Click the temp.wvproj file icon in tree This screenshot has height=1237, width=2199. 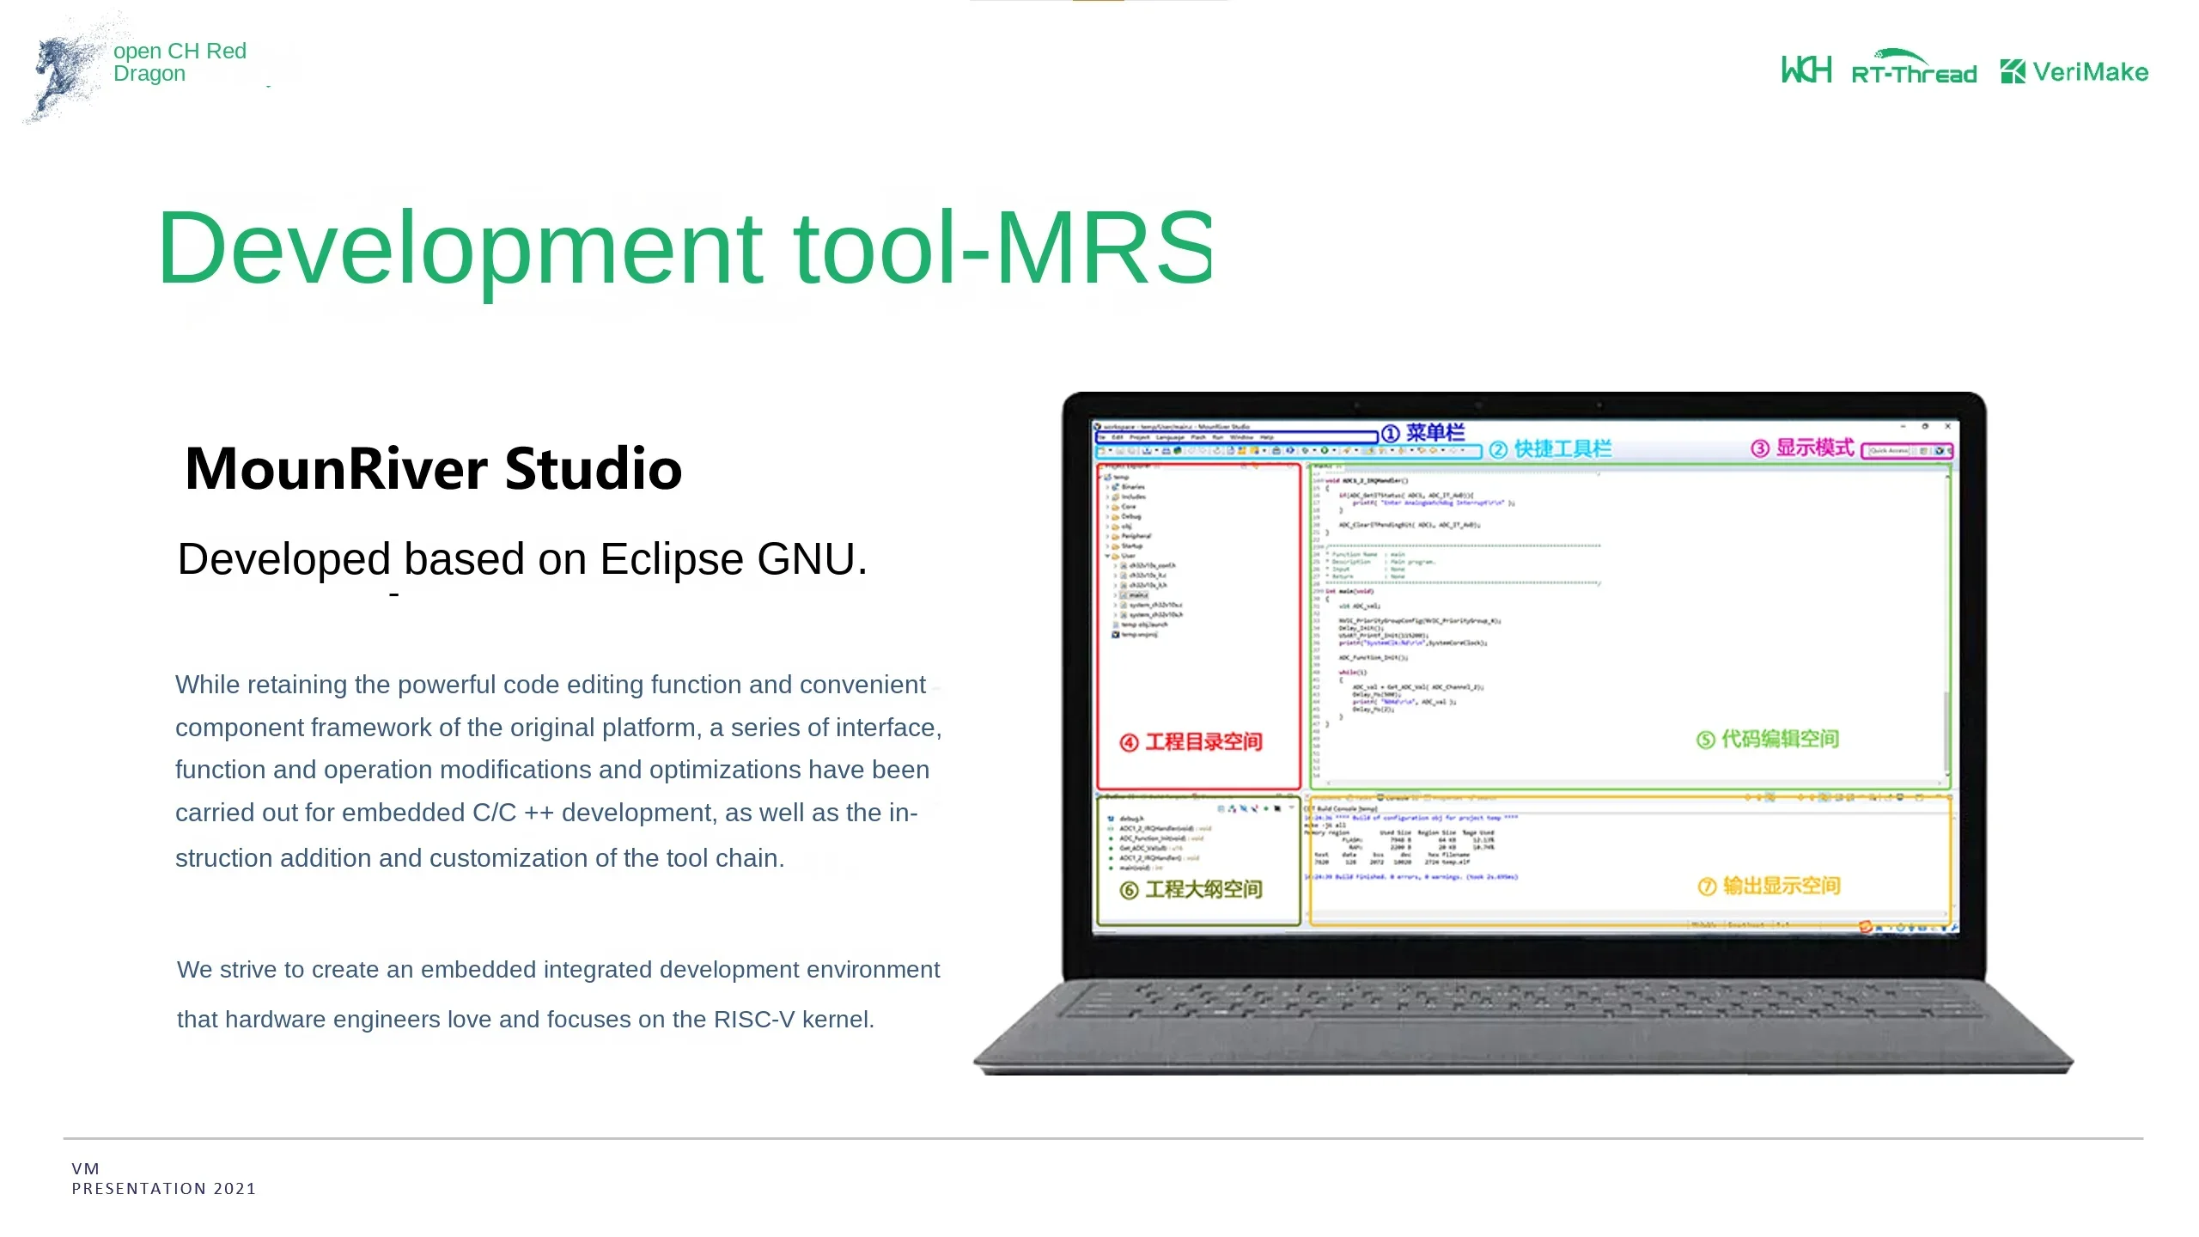(x=1115, y=635)
